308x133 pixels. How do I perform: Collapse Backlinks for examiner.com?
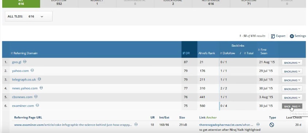[x=292, y=106]
